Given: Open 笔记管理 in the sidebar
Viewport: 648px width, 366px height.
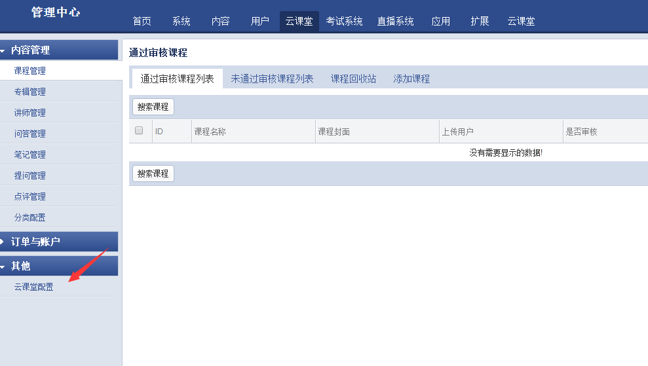Looking at the screenshot, I should click(x=29, y=155).
